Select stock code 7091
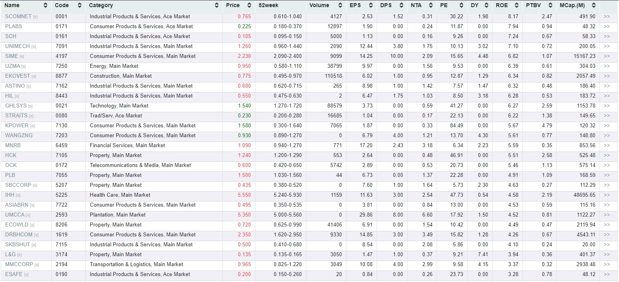619x282 pixels. coord(62,46)
